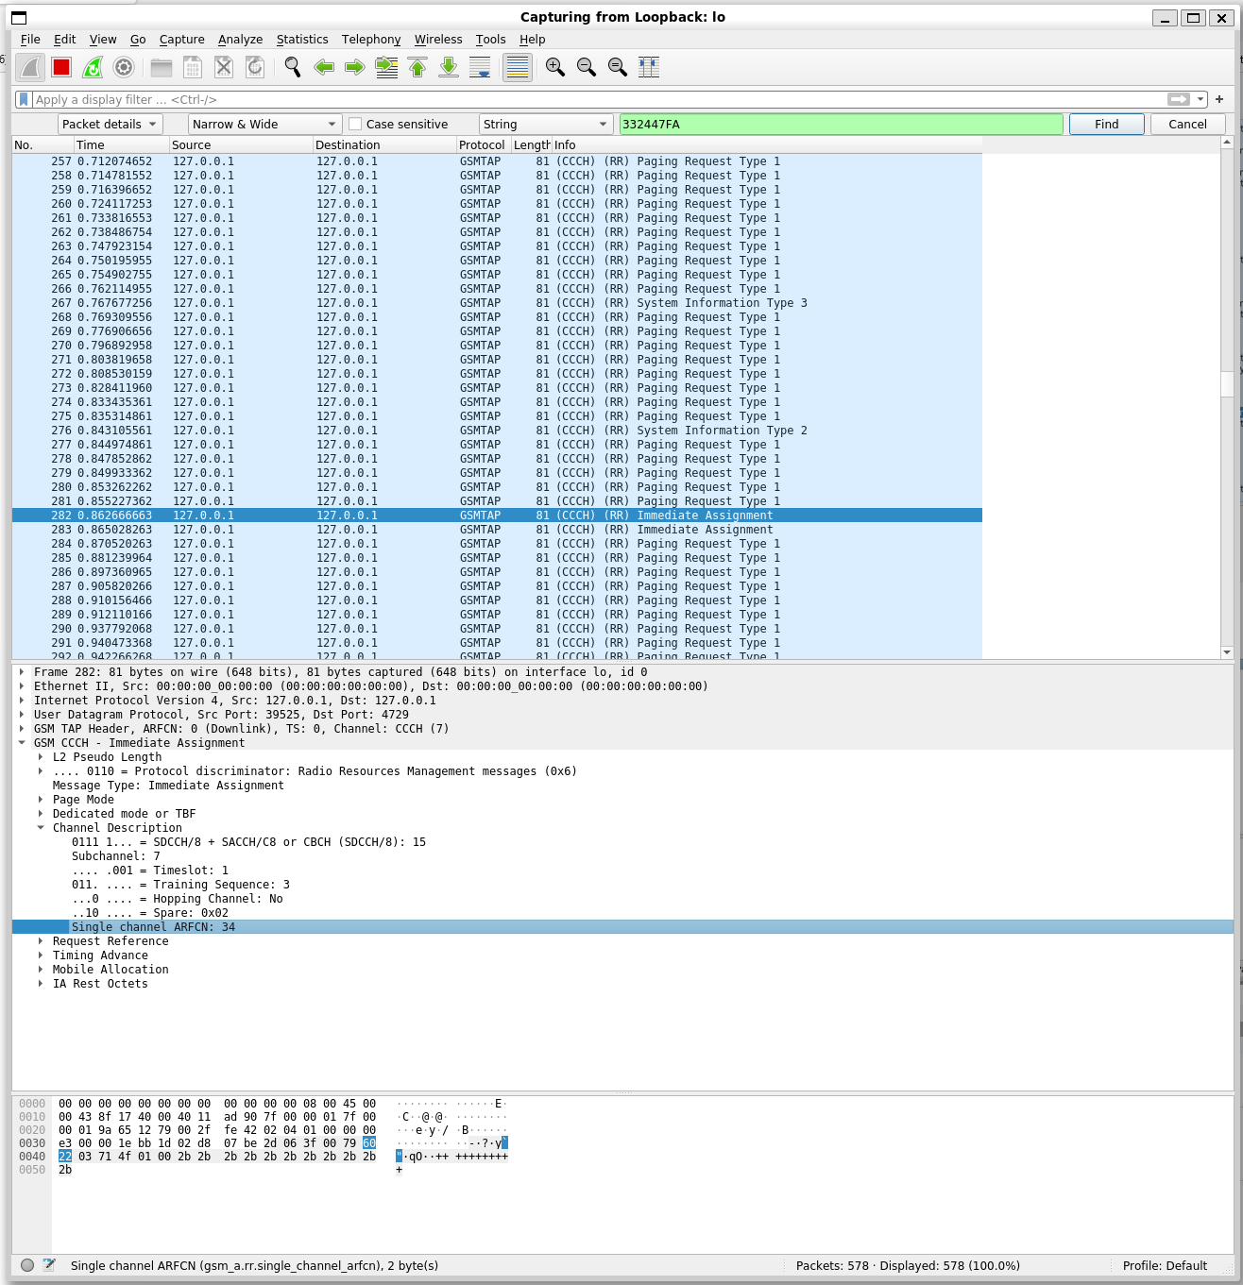The height and width of the screenshot is (1285, 1243).
Task: Cancel the current search
Action: [x=1186, y=124]
